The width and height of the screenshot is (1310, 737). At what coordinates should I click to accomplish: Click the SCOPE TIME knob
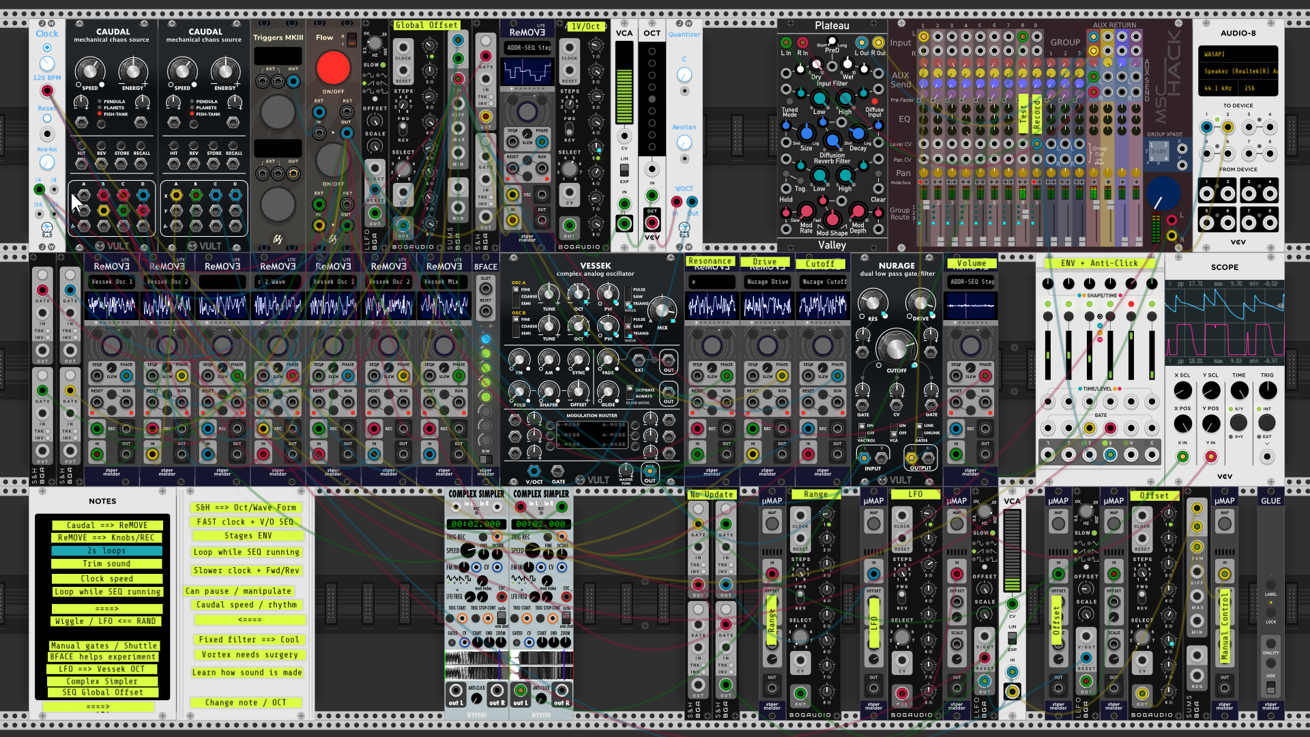point(1239,390)
